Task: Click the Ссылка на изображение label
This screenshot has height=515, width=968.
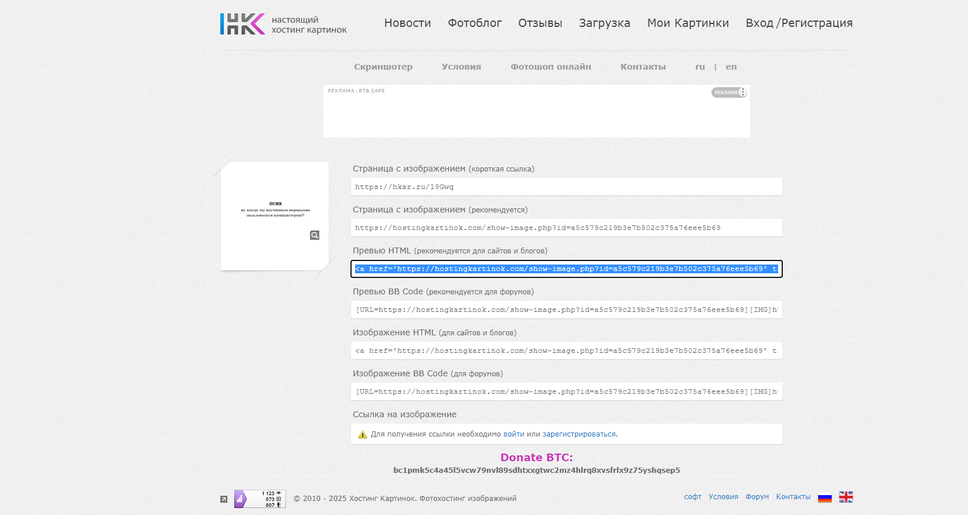Action: (x=404, y=414)
